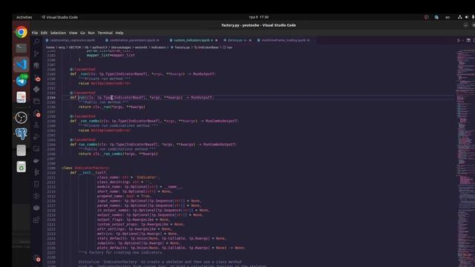This screenshot has height=267, width=475.
Task: Click the serg breadcrumb segment
Action: [62, 47]
